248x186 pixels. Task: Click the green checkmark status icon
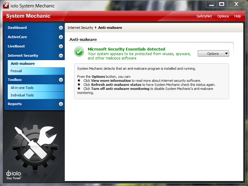[79, 51]
